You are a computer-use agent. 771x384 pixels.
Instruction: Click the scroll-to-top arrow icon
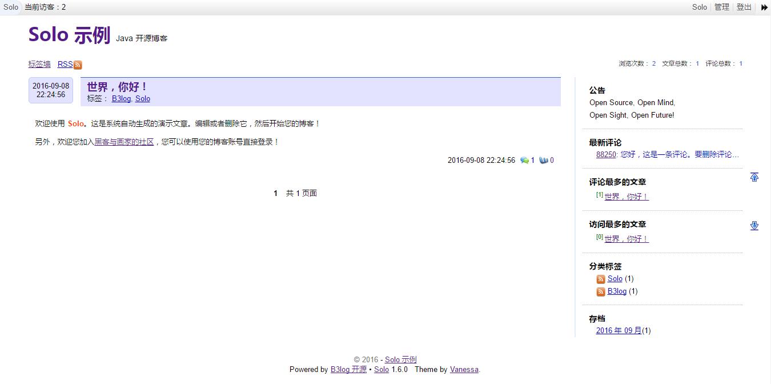click(x=754, y=177)
